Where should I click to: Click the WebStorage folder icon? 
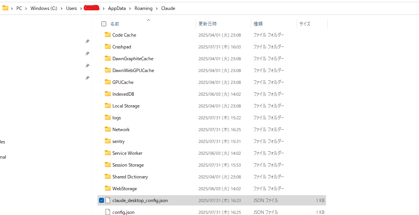[108, 188]
